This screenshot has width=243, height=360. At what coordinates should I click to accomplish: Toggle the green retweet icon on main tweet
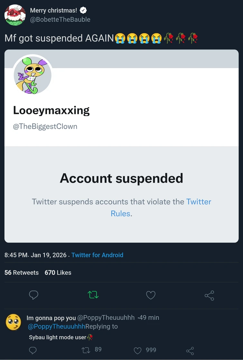[x=93, y=295]
